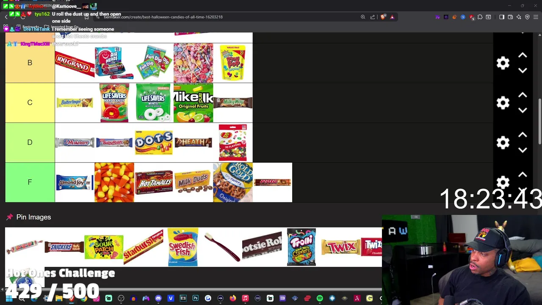Open settings gear for tier C row

click(x=503, y=103)
